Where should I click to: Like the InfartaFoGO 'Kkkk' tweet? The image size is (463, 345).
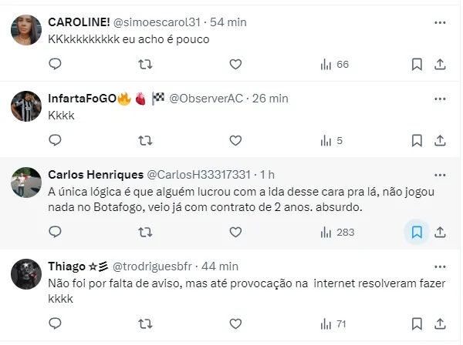235,140
